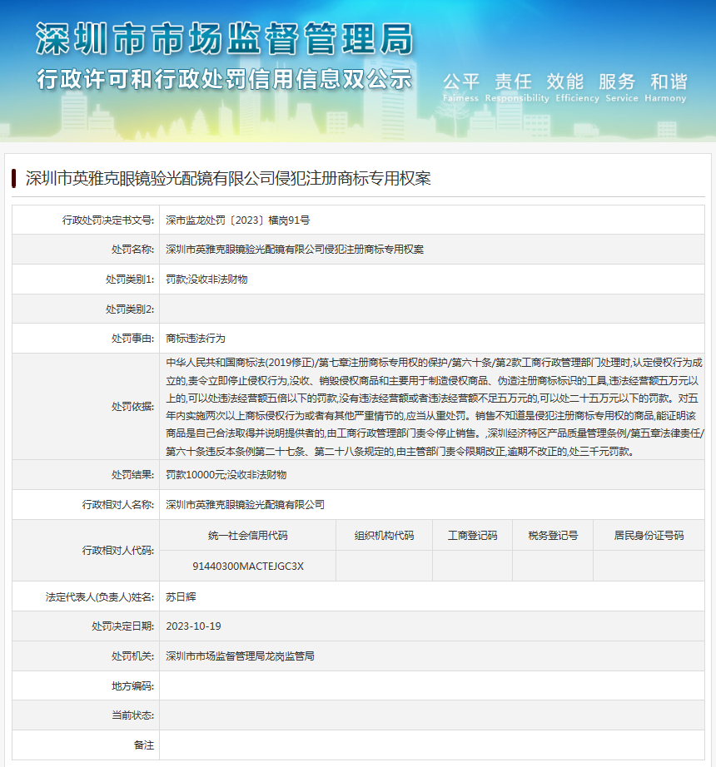
Task: Select the value 商标违法行为
Action: (x=196, y=339)
